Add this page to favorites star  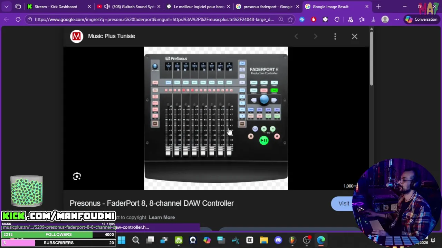[x=290, y=19]
